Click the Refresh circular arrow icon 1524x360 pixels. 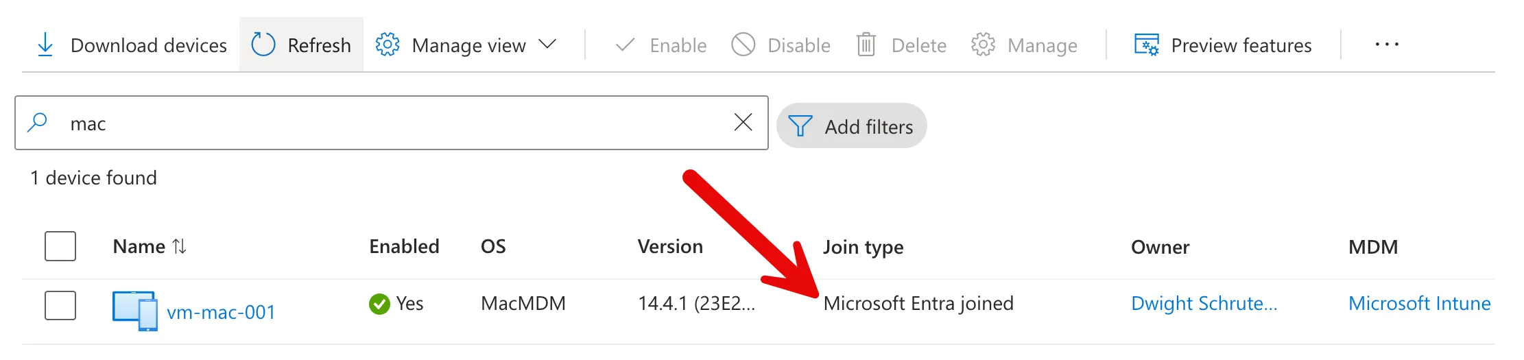[x=263, y=45]
